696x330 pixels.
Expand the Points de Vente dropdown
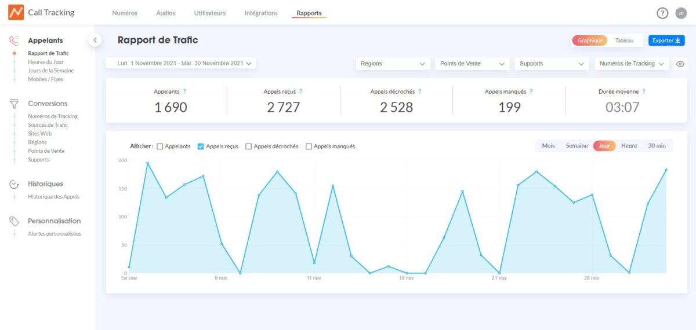click(472, 64)
